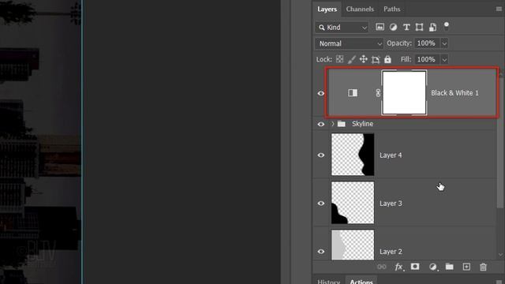The height and width of the screenshot is (284, 505).
Task: Click the 'Opacity:' label
Action: tap(399, 43)
